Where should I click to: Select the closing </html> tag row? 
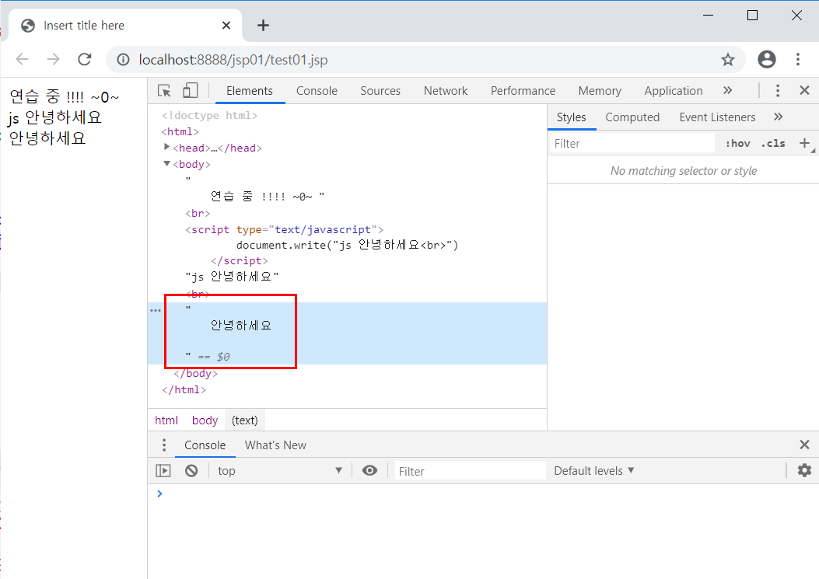click(184, 390)
